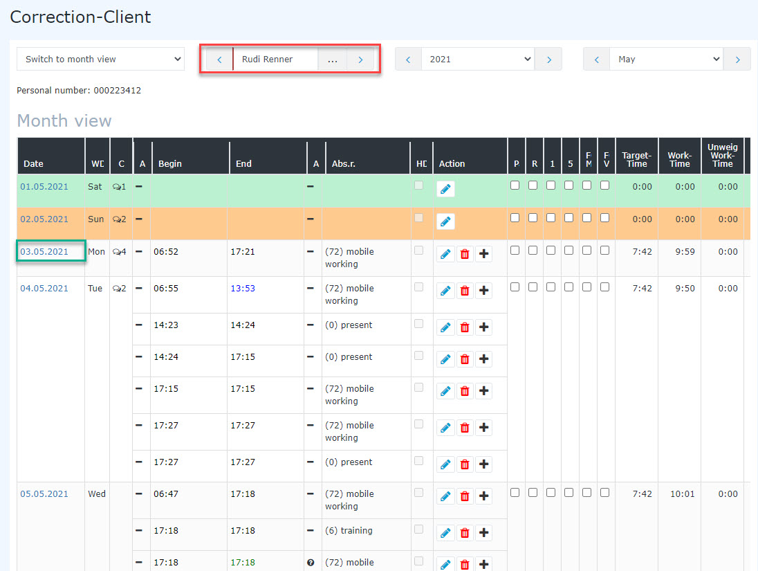758x571 pixels.
Task: Go to next month arrow
Action: point(737,60)
